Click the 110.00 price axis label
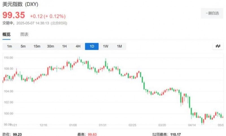Image resolution: width=226 pixels, height=136 pixels. pos(8,58)
